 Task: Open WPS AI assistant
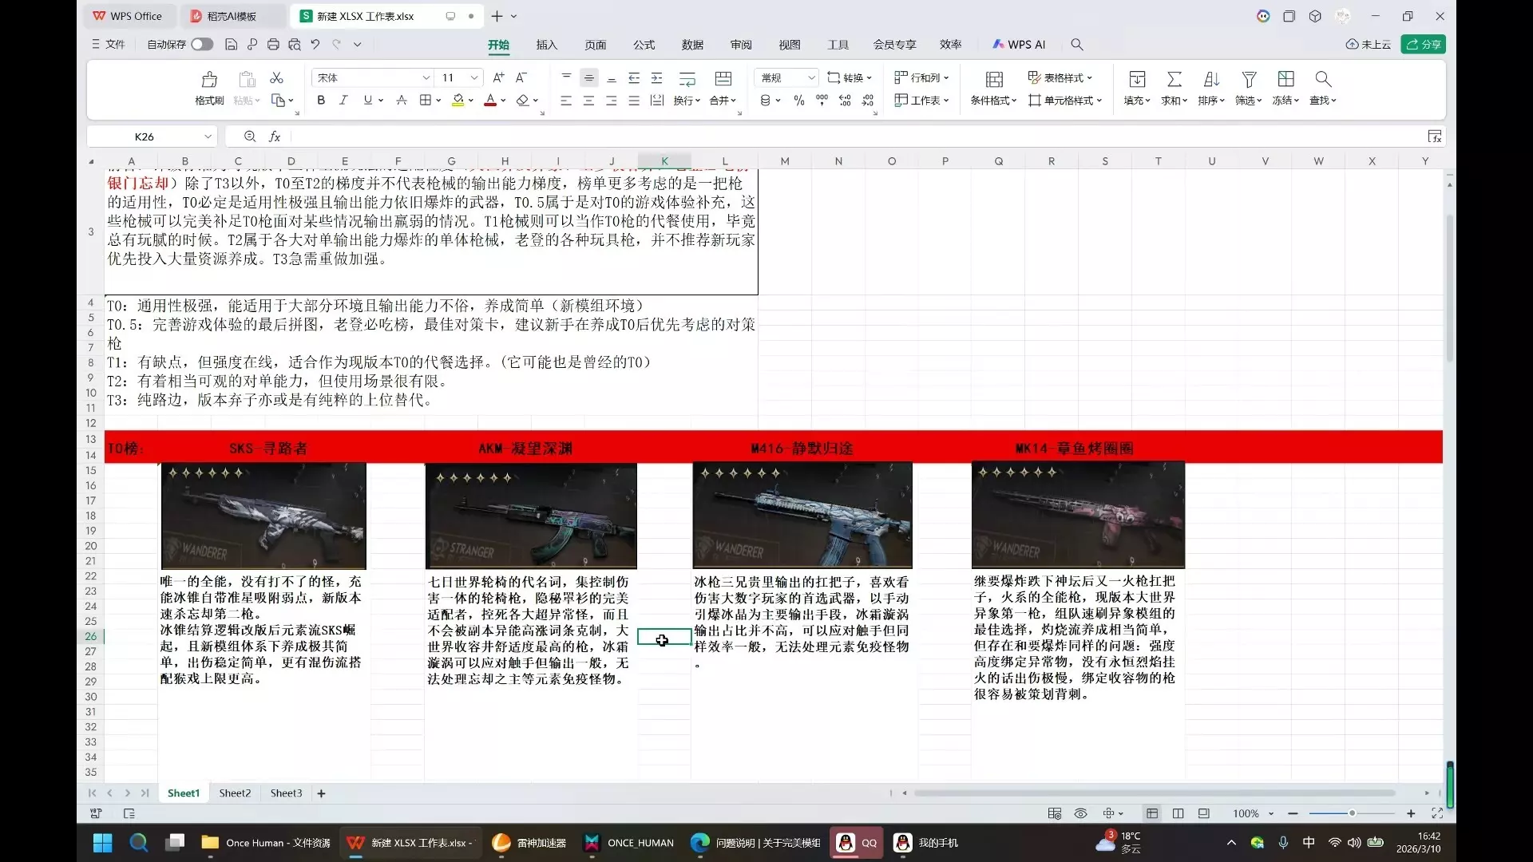[1019, 45]
